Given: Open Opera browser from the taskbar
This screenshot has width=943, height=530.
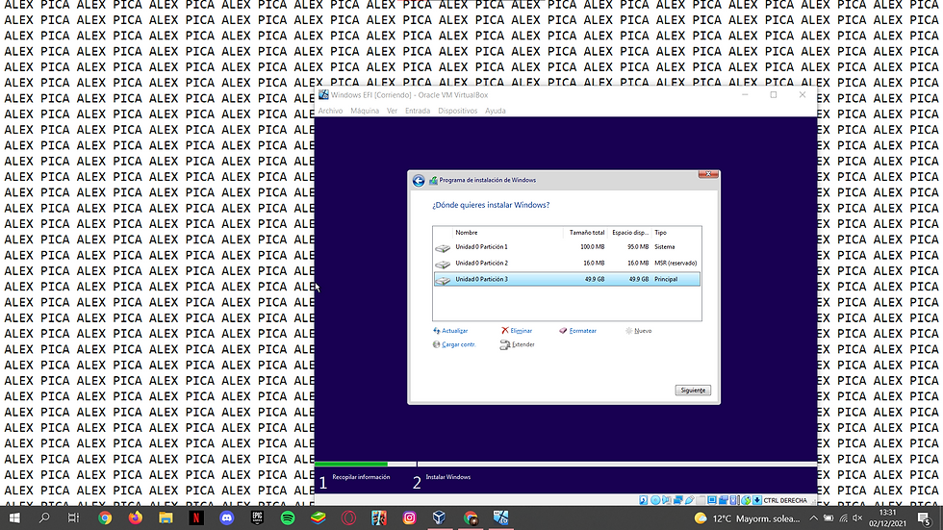Looking at the screenshot, I should tap(348, 517).
